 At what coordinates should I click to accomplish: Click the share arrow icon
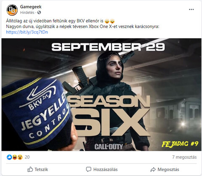tap(153, 169)
